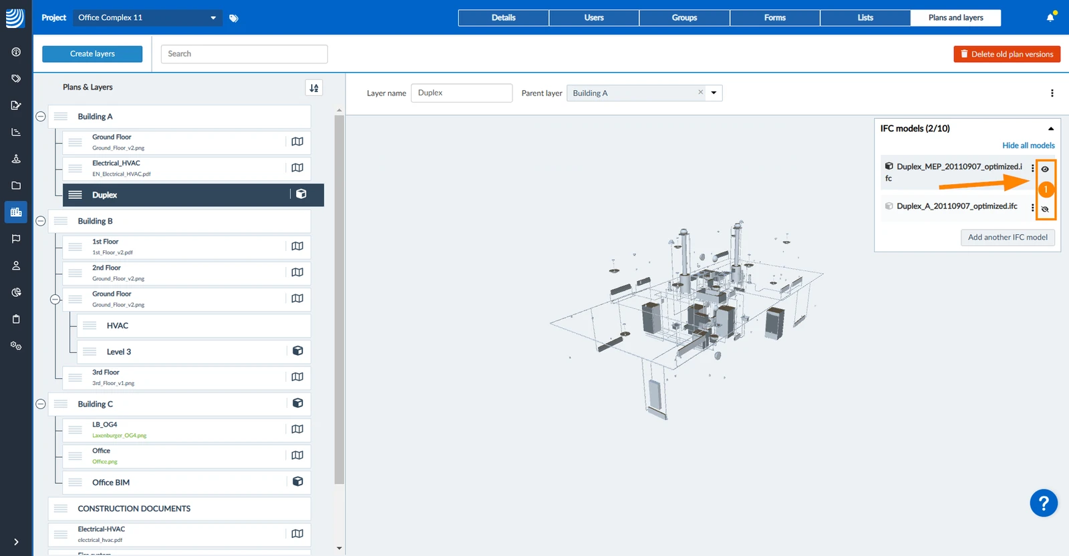
Task: Switch to the Forms tab
Action: pyautogui.click(x=775, y=18)
